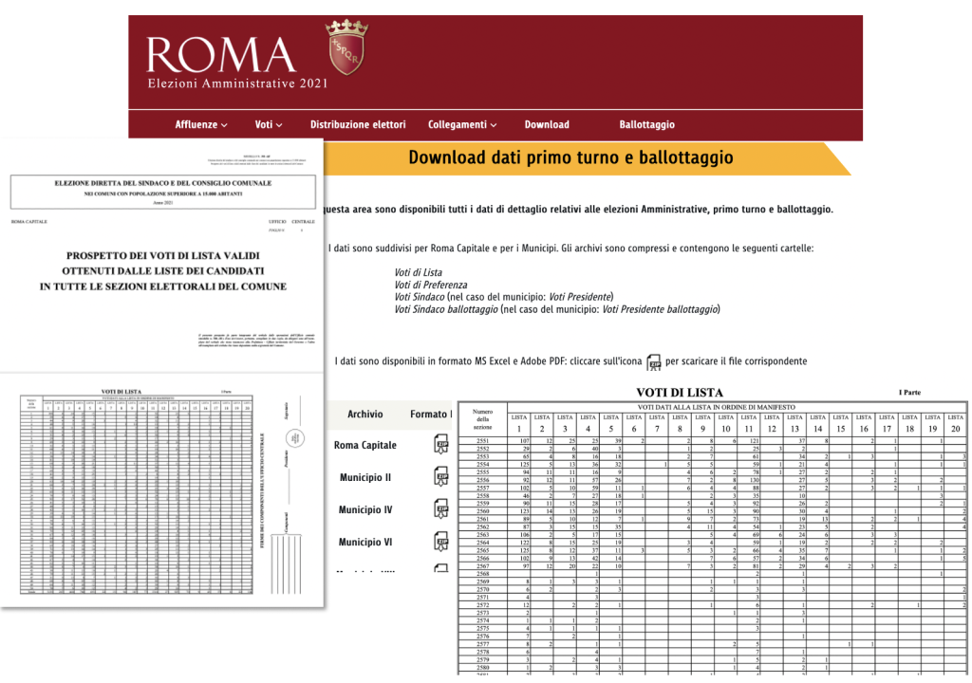Screen dimensions: 972x683
Task: Click the "Download dati primo turno e ballottaggio" banner heading
Action: point(570,157)
